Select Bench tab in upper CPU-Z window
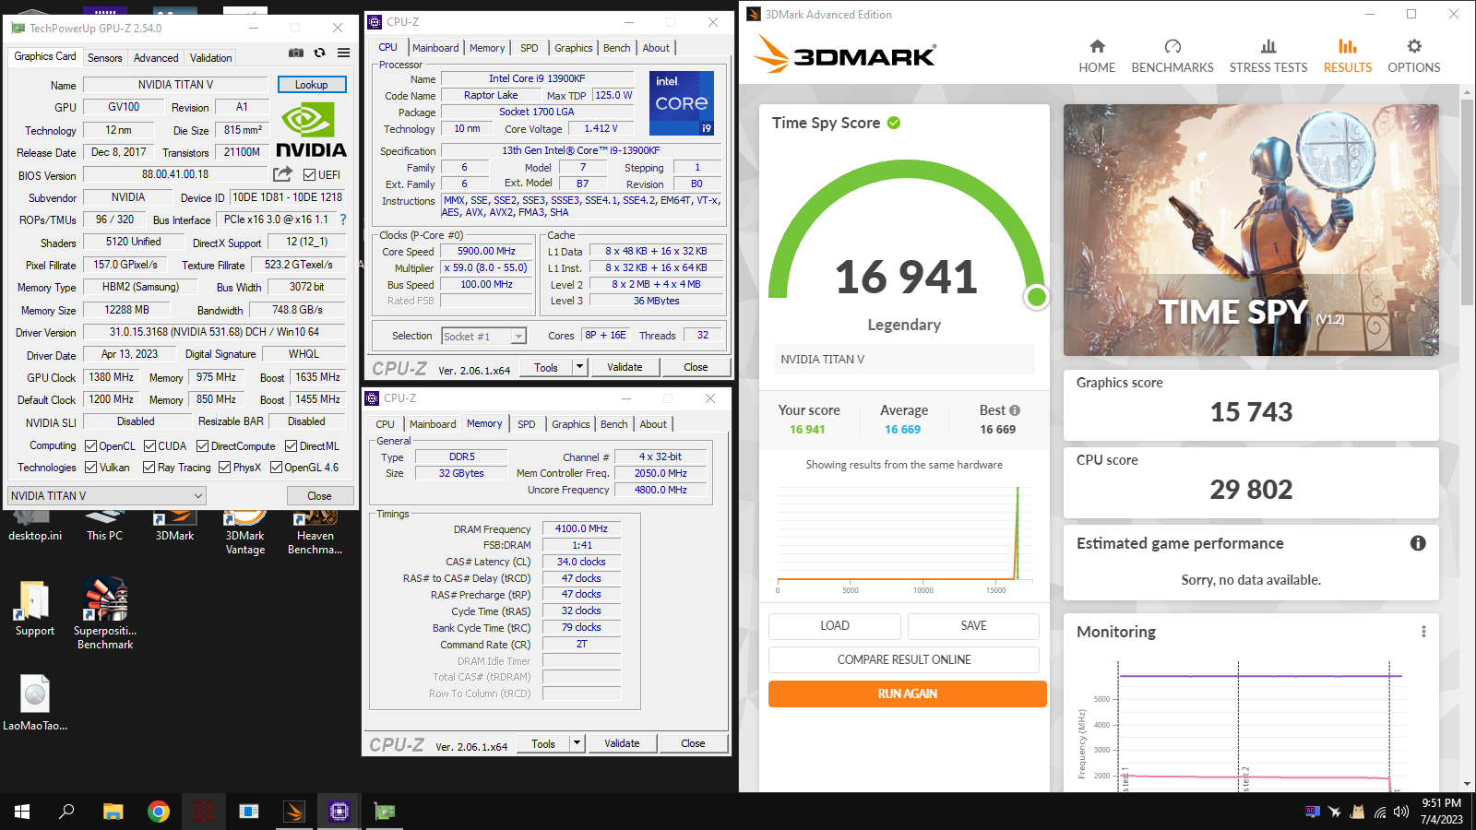 click(x=616, y=48)
